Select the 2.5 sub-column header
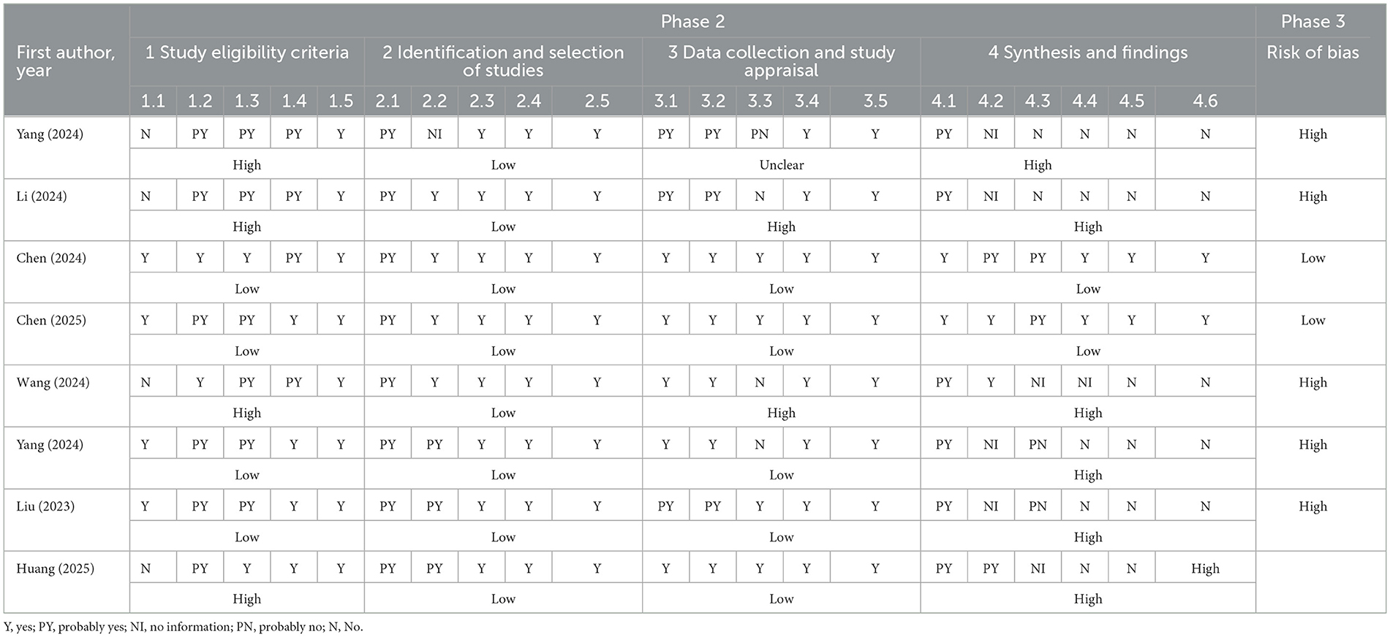This screenshot has width=1390, height=637. [597, 101]
